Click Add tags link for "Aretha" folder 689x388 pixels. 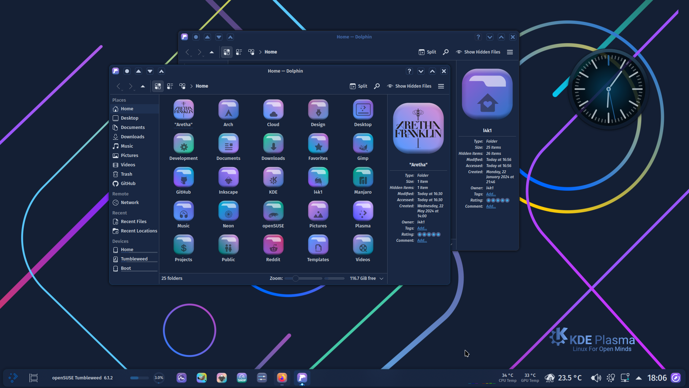(422, 228)
